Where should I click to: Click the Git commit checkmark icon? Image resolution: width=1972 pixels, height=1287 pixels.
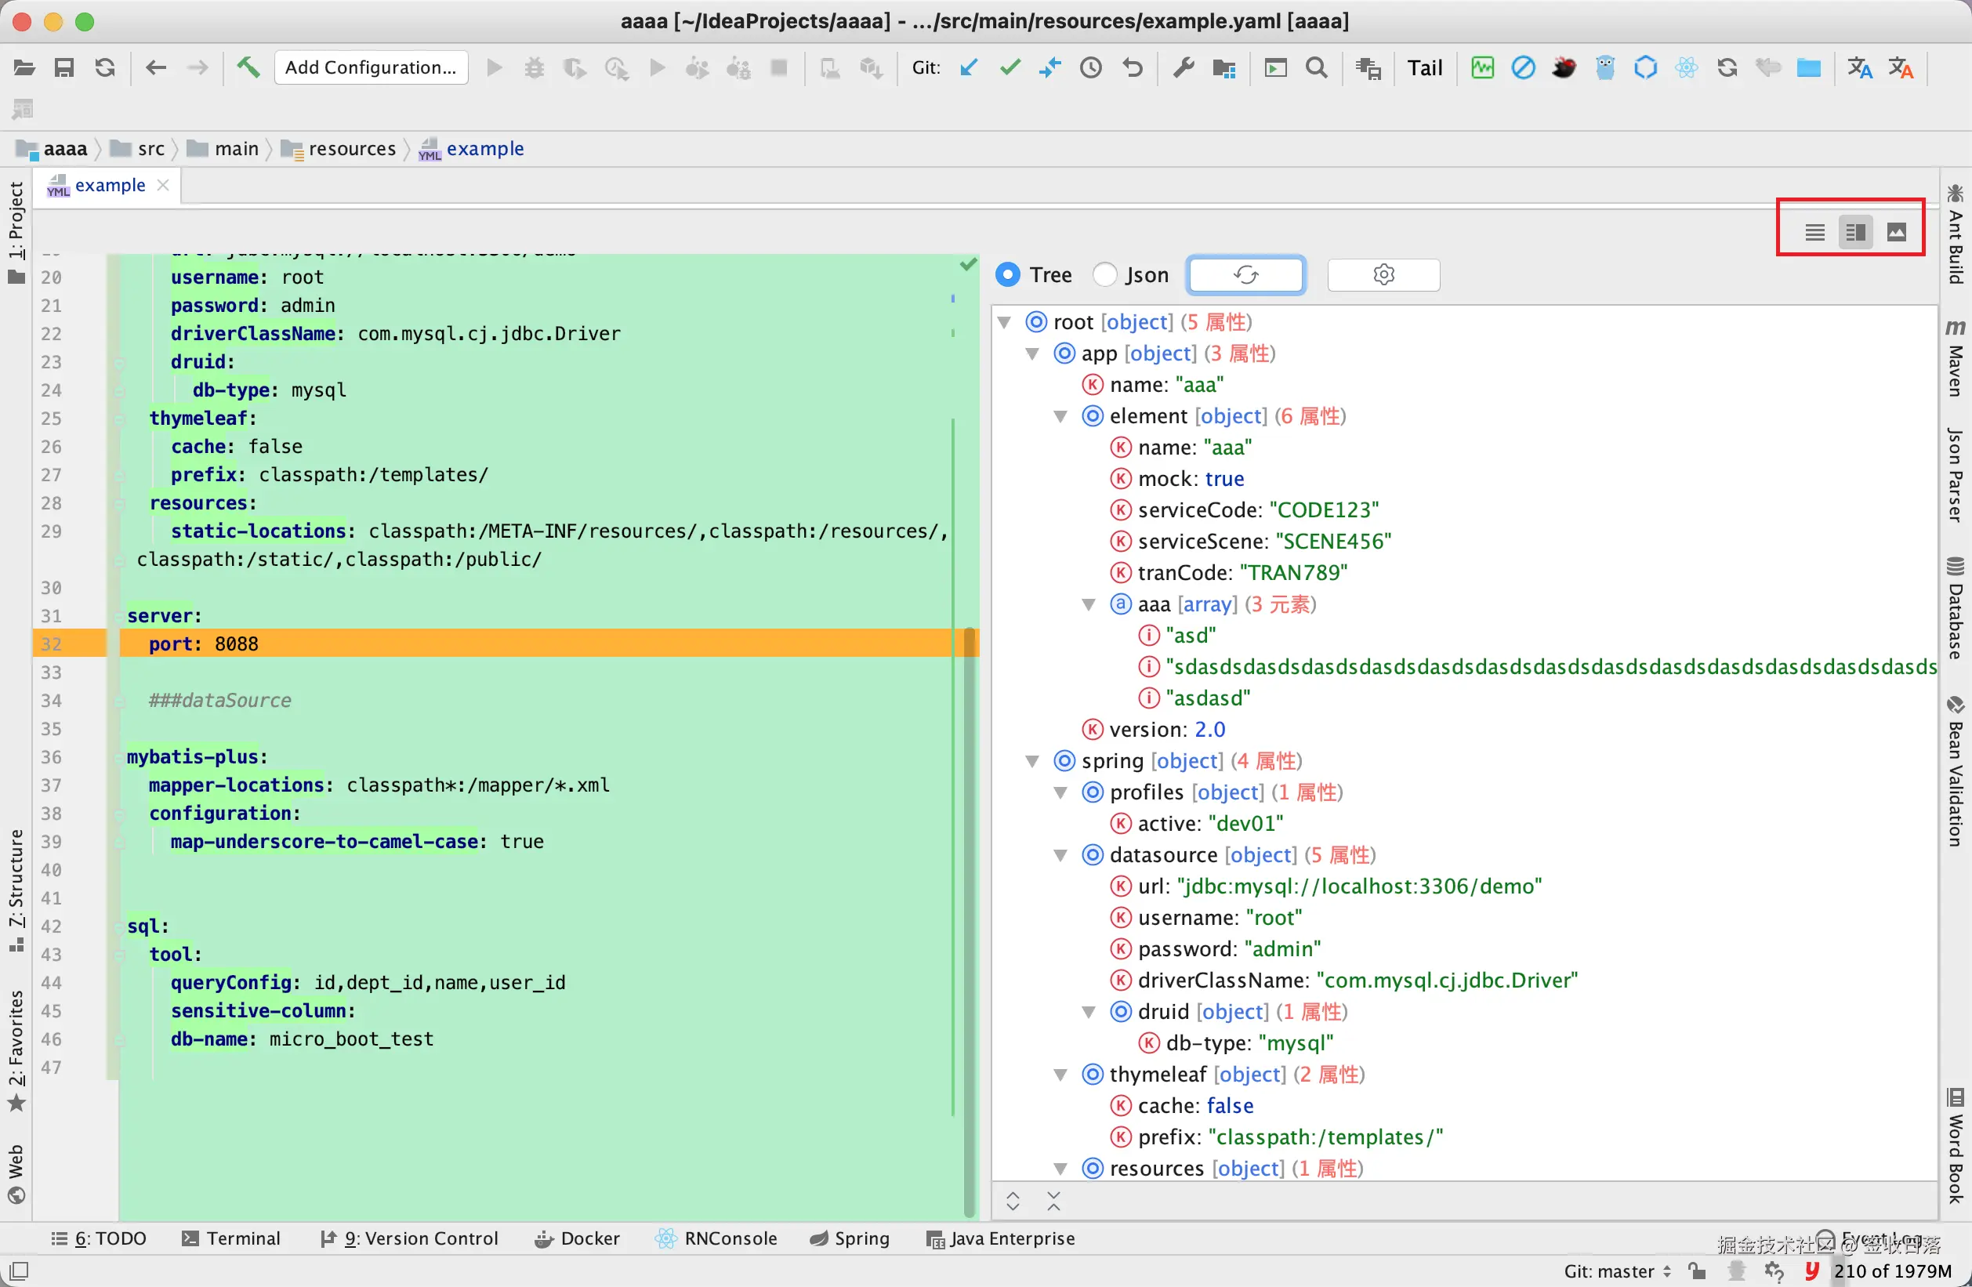(1010, 68)
